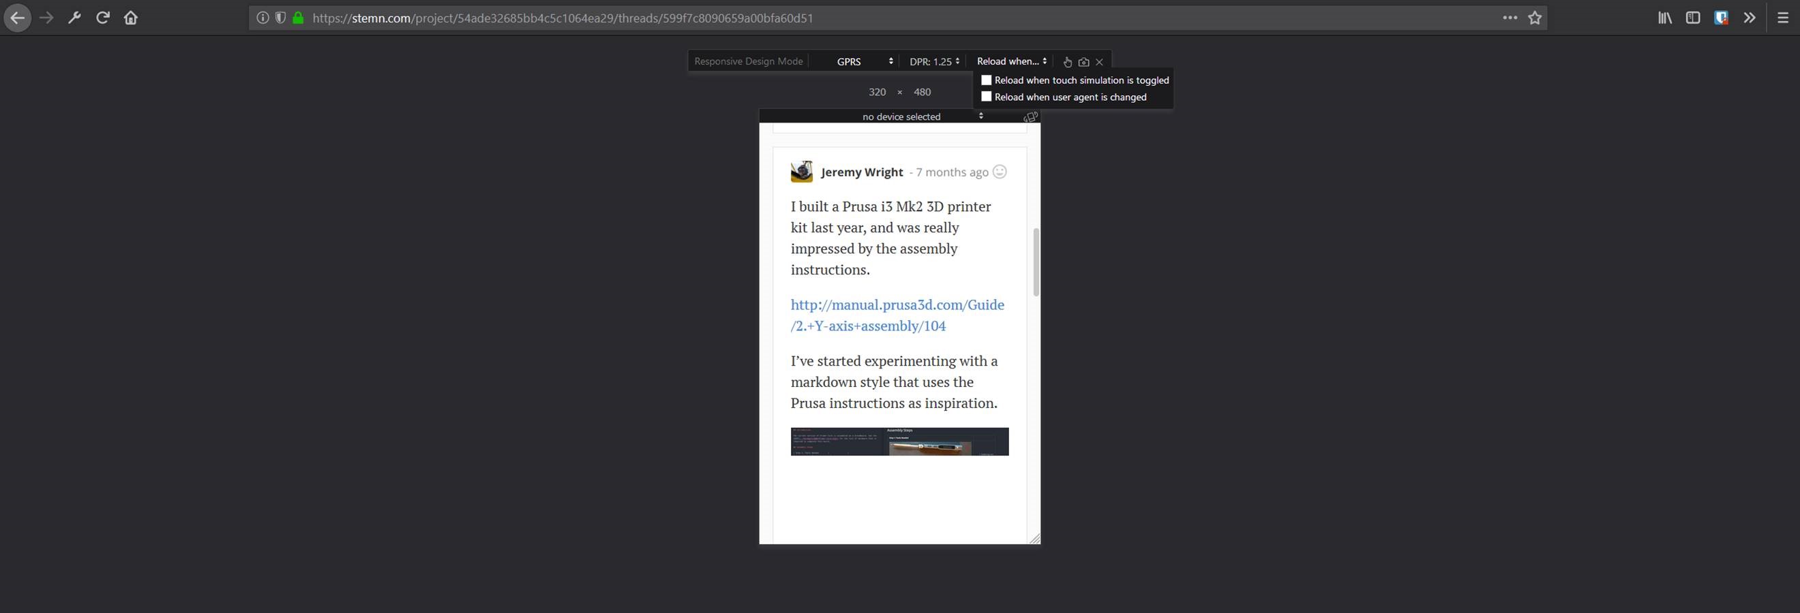Take a screenshot of the viewport with the camera icon
1800x613 pixels.
pyautogui.click(x=1084, y=61)
